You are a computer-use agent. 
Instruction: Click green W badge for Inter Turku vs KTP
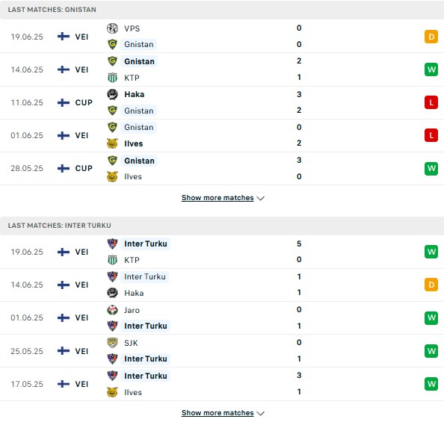coord(431,252)
